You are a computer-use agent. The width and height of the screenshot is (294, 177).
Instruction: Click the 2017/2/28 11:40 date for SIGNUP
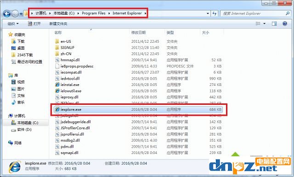click(145, 47)
